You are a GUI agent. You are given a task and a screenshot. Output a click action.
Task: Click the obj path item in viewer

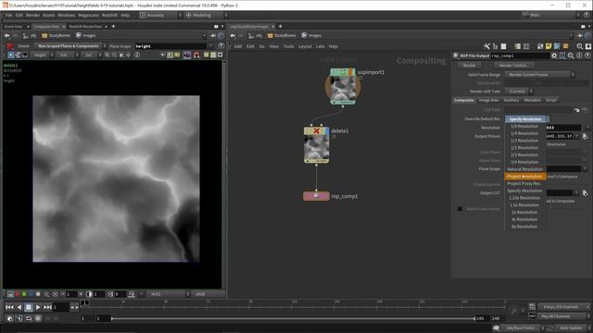(30, 35)
